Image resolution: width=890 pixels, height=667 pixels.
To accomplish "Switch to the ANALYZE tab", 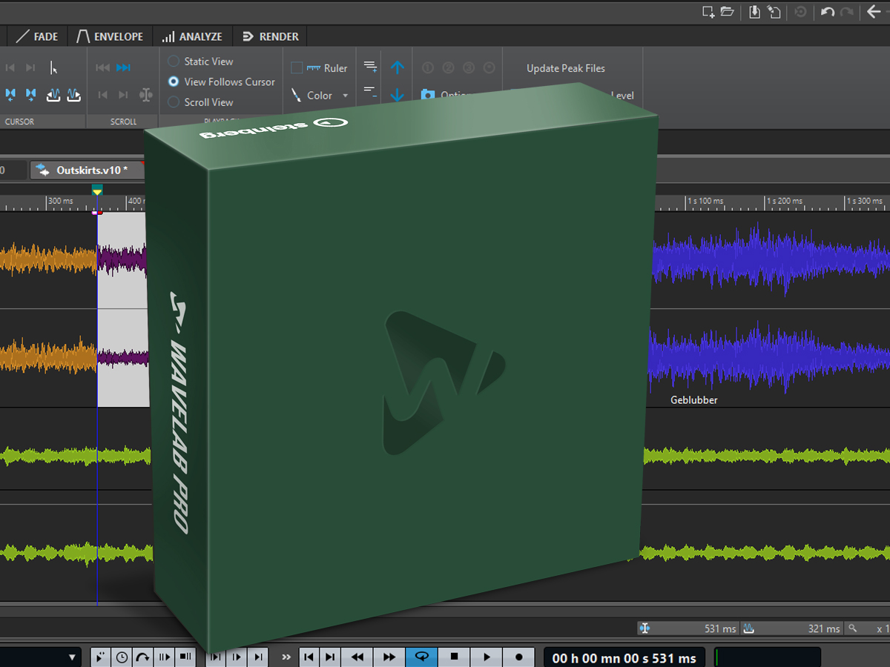I will tap(192, 36).
